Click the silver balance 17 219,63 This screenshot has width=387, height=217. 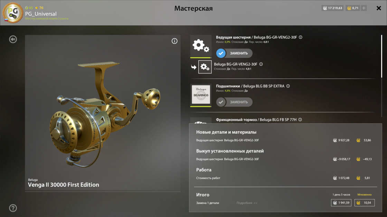coord(332,8)
